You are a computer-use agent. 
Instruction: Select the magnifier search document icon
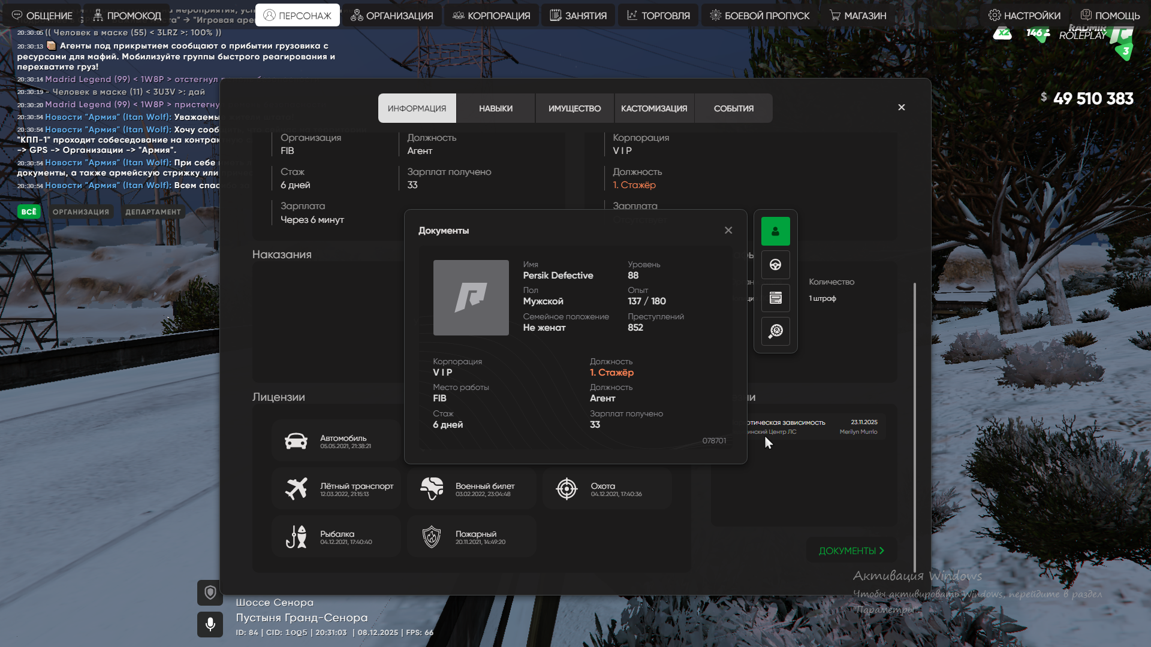point(776,331)
